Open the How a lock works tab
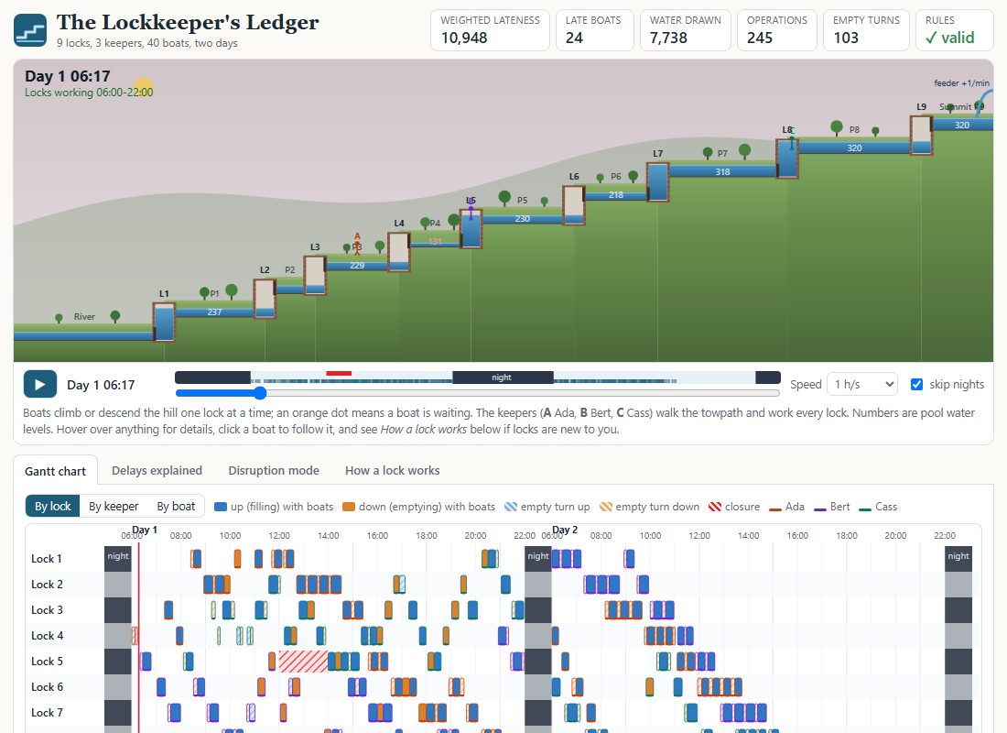The image size is (1007, 733). point(393,471)
